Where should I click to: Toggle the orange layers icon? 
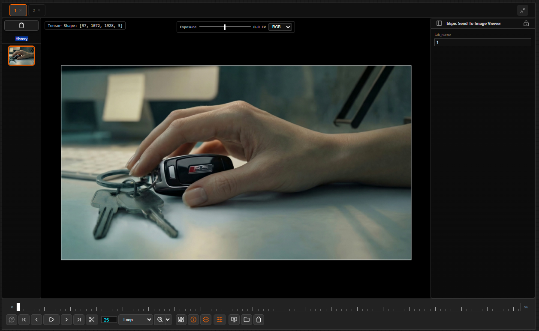click(x=206, y=319)
